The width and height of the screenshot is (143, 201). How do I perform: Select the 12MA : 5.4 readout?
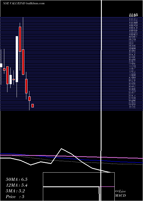(17, 185)
